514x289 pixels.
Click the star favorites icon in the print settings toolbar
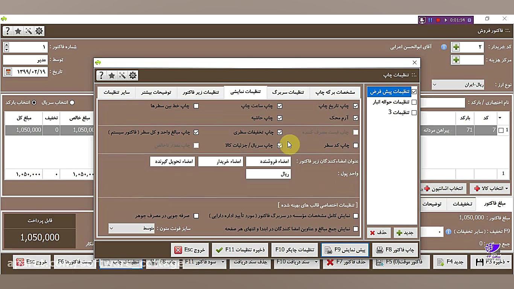coord(112,75)
